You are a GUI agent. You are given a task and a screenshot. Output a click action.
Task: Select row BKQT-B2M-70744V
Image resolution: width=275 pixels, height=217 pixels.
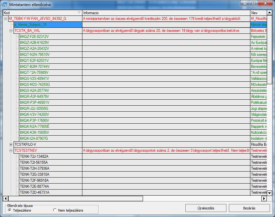[x=51, y=67]
